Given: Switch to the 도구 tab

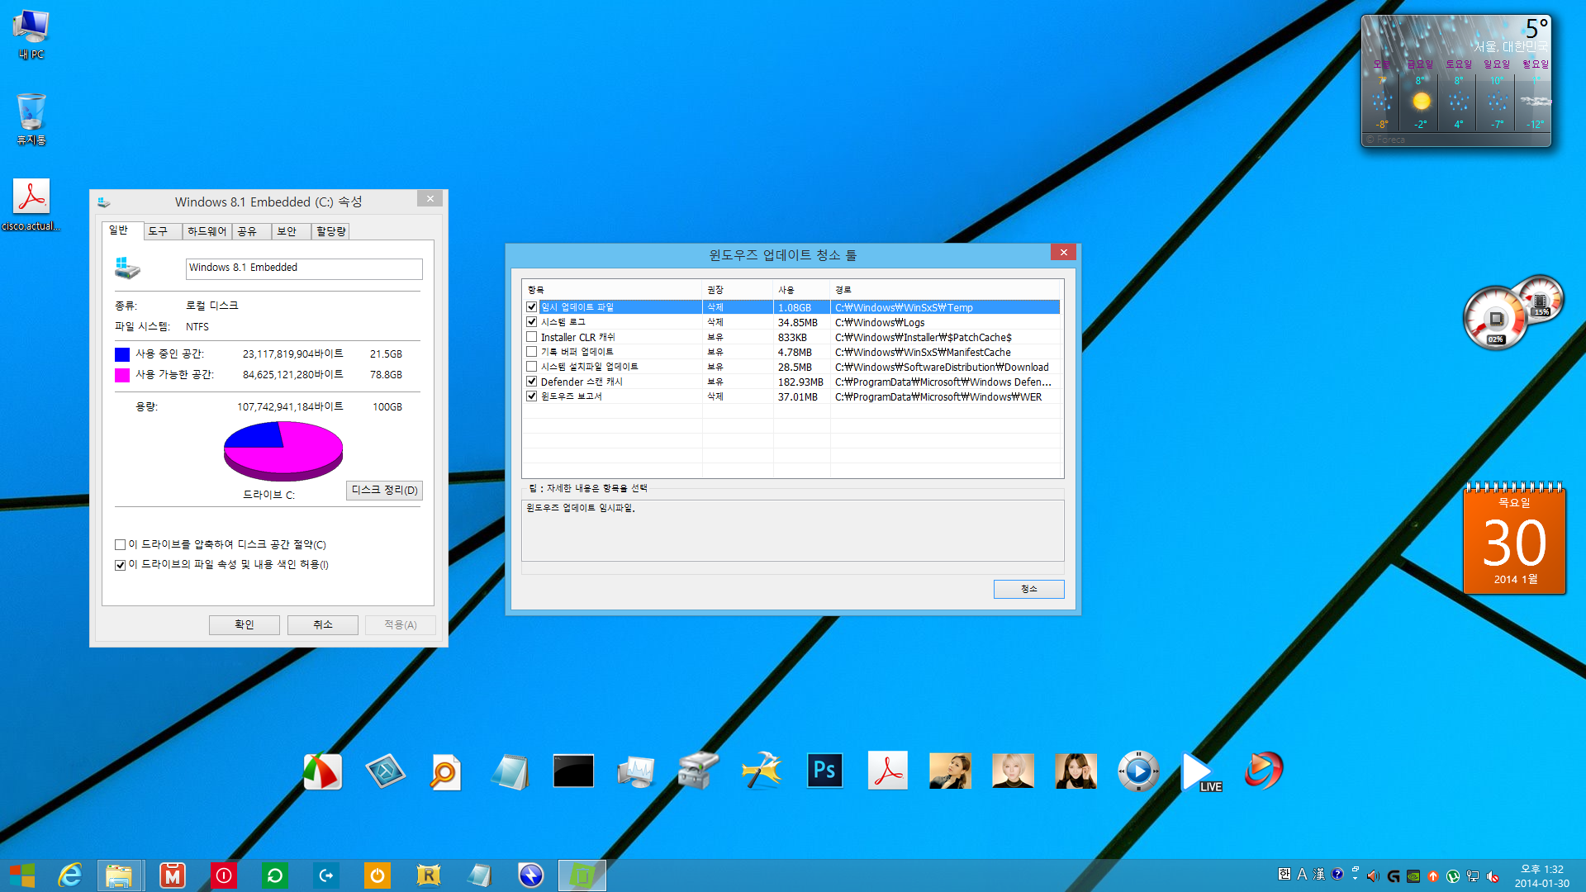Looking at the screenshot, I should [x=163, y=232].
